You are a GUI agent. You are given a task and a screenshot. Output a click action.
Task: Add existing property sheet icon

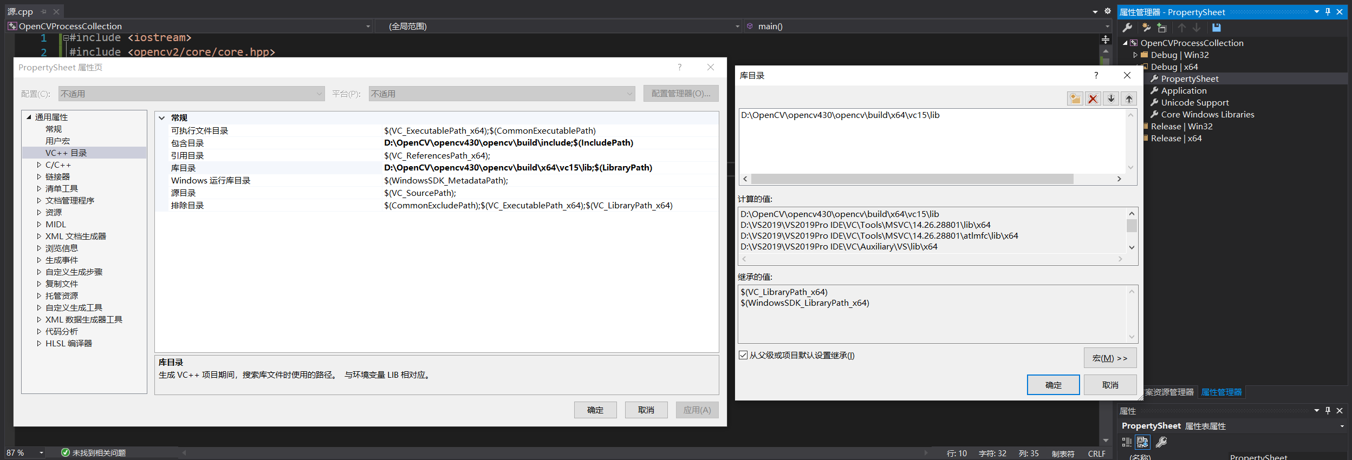tap(1162, 28)
